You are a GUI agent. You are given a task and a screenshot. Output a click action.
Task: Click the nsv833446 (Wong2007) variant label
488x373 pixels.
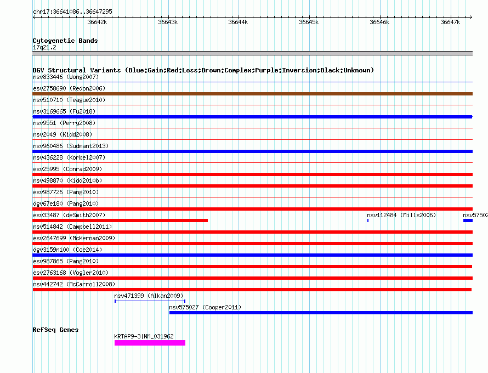[x=66, y=77]
